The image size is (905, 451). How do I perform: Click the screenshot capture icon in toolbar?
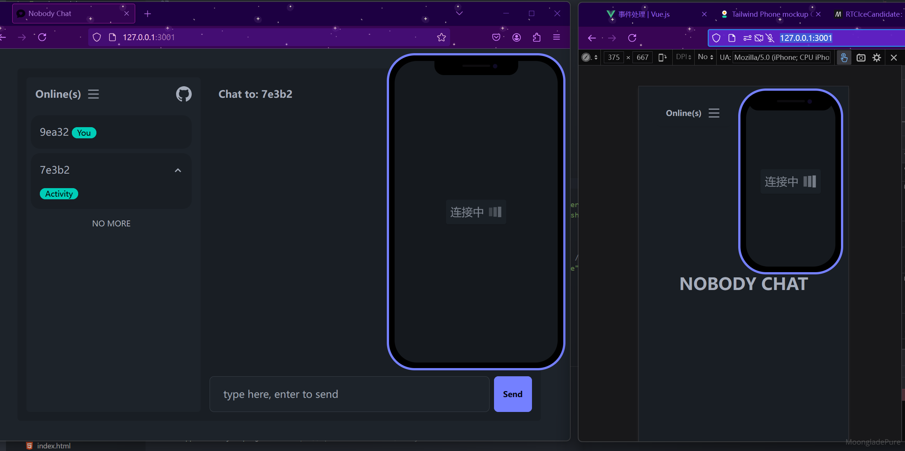[x=861, y=57]
